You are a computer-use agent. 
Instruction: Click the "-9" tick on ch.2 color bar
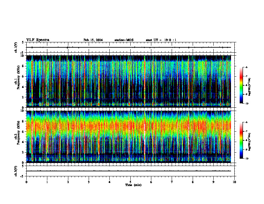pos(246,149)
